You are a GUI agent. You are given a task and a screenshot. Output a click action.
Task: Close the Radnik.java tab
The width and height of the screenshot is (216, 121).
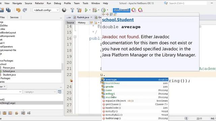pyautogui.click(x=91, y=17)
